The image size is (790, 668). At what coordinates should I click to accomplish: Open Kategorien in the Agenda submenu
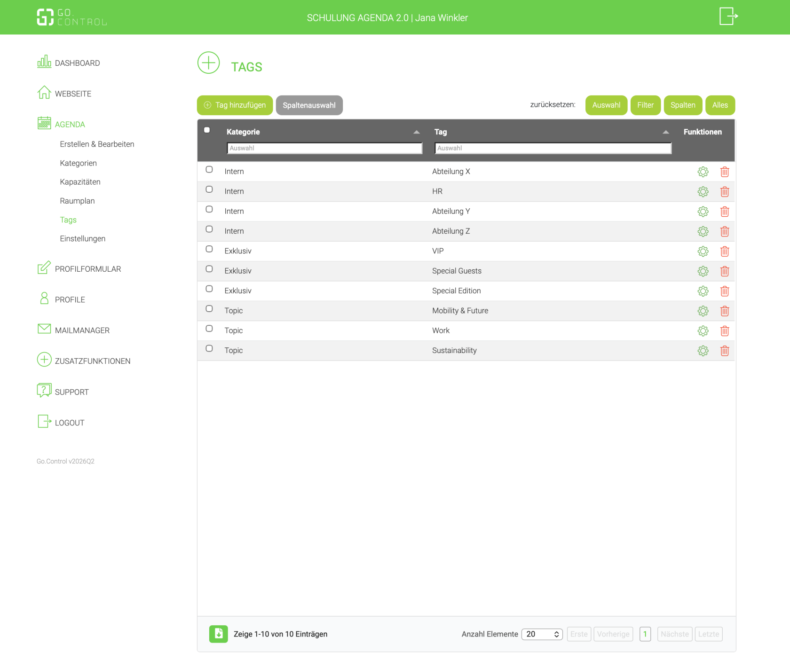(79, 163)
